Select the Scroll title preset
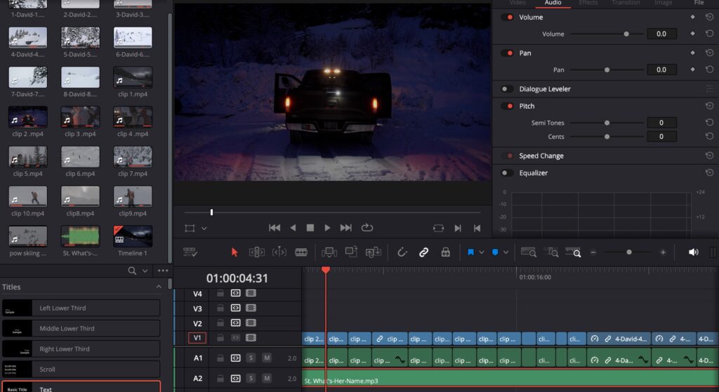 (x=81, y=369)
